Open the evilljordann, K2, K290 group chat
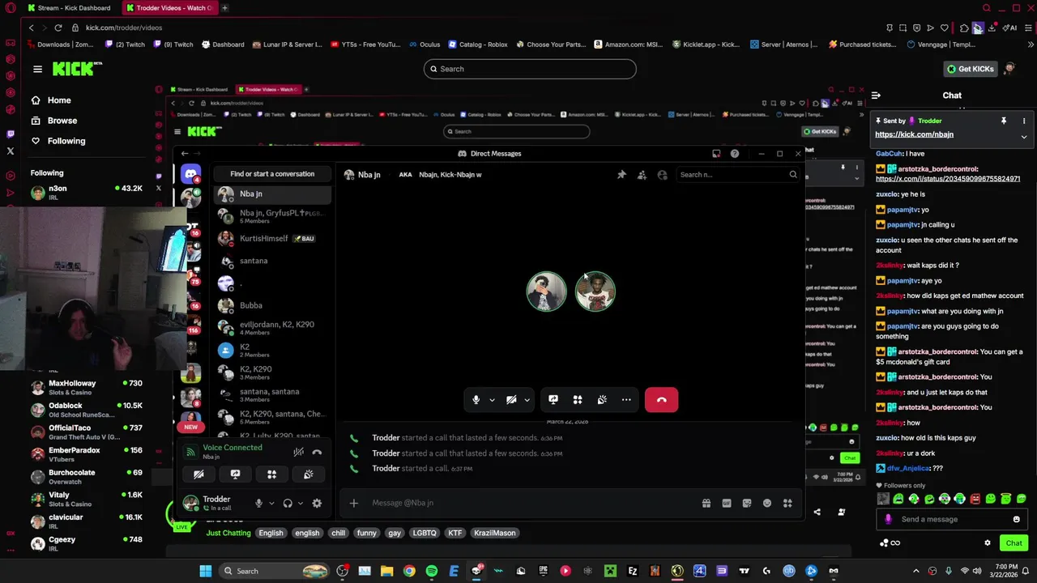The image size is (1037, 583). click(x=273, y=328)
